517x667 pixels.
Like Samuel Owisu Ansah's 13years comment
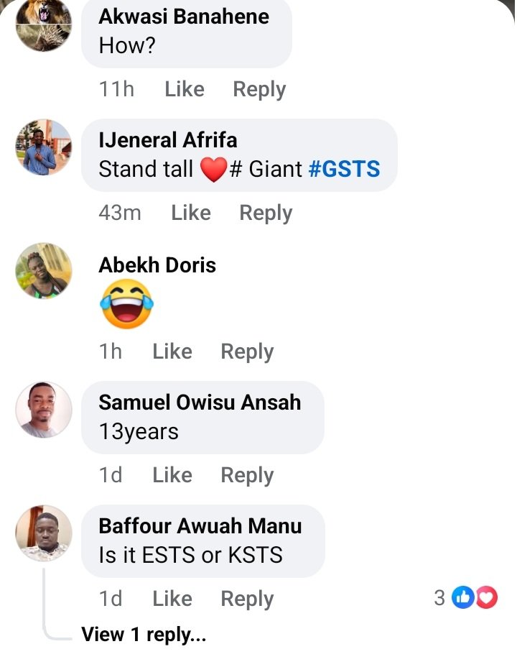coord(172,475)
